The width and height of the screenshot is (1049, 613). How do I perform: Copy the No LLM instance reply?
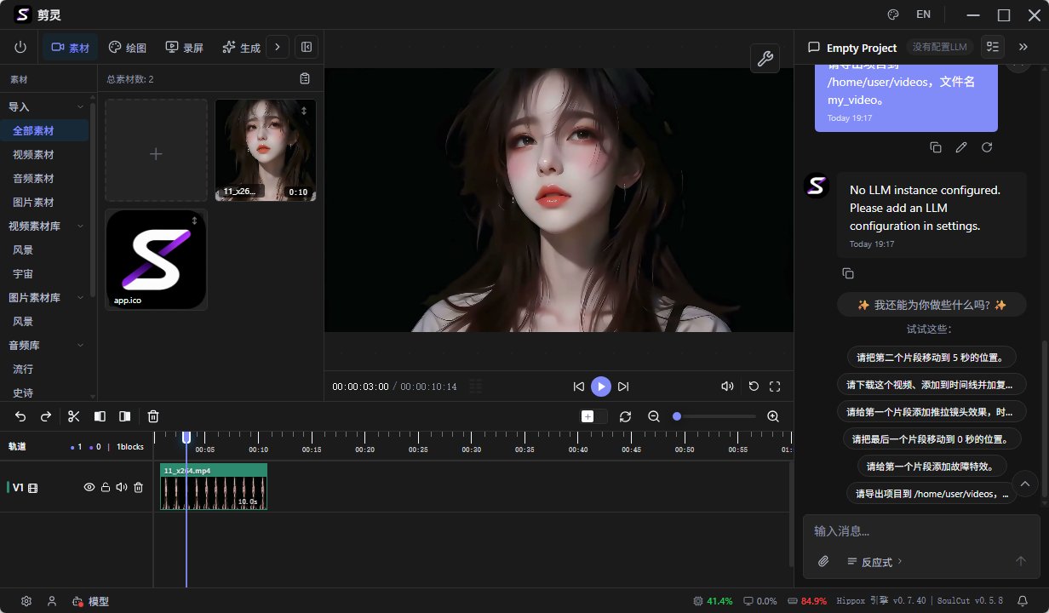click(x=848, y=273)
